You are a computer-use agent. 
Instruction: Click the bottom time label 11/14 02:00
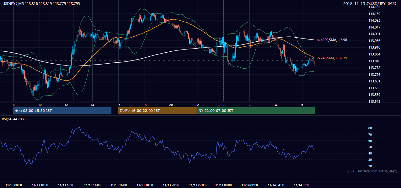[x=249, y=185]
